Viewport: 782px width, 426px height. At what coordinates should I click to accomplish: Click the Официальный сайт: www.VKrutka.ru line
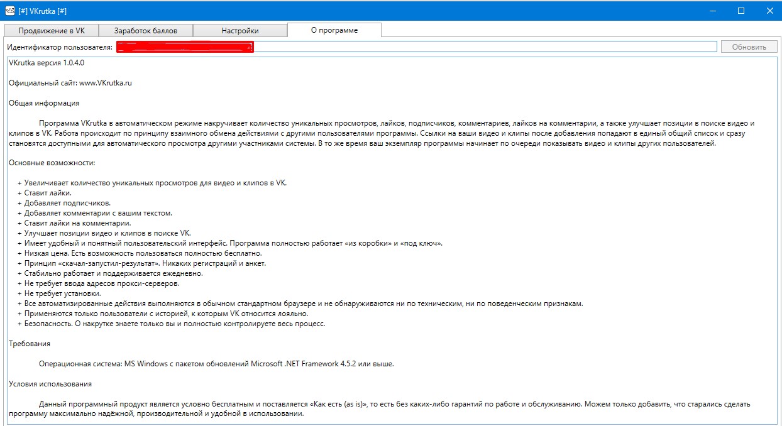[x=70, y=83]
